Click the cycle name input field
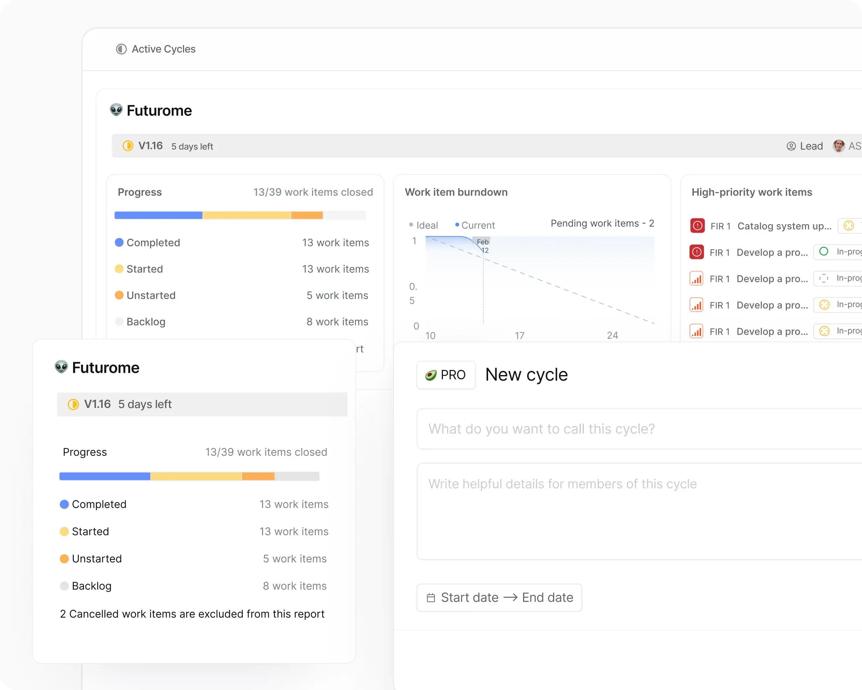 tap(639, 429)
